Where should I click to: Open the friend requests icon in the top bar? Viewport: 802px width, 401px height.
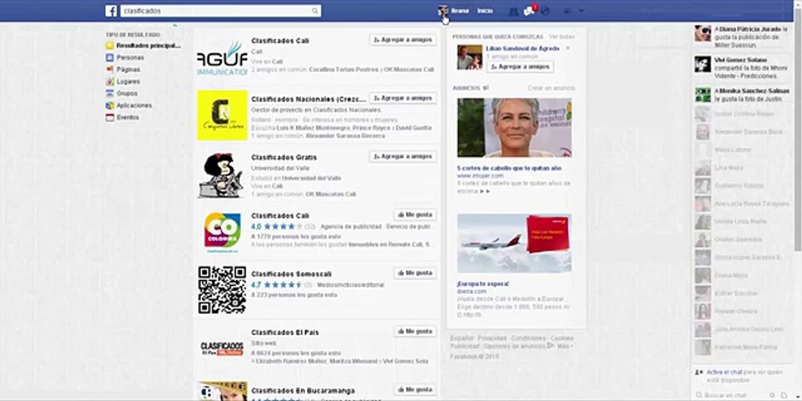(x=514, y=11)
